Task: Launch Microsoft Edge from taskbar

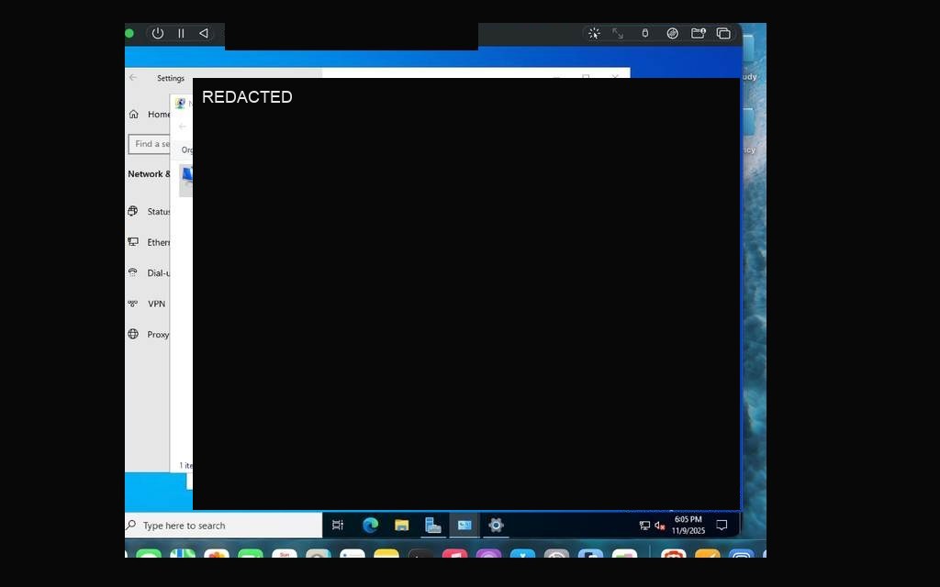Action: 371,526
